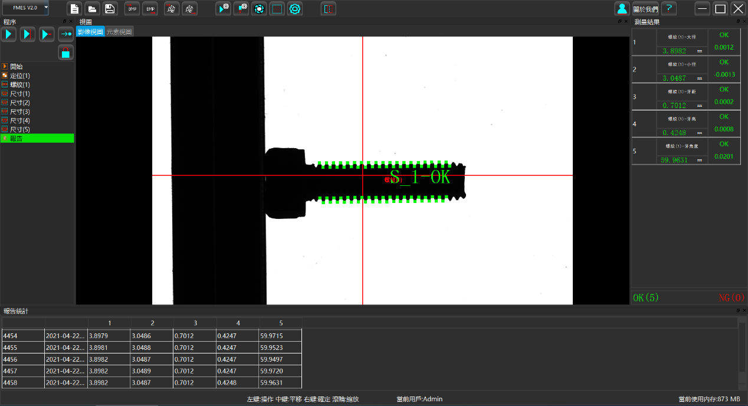Open a file with the folder icon
Viewport: 748px width, 406px height.
(92, 8)
